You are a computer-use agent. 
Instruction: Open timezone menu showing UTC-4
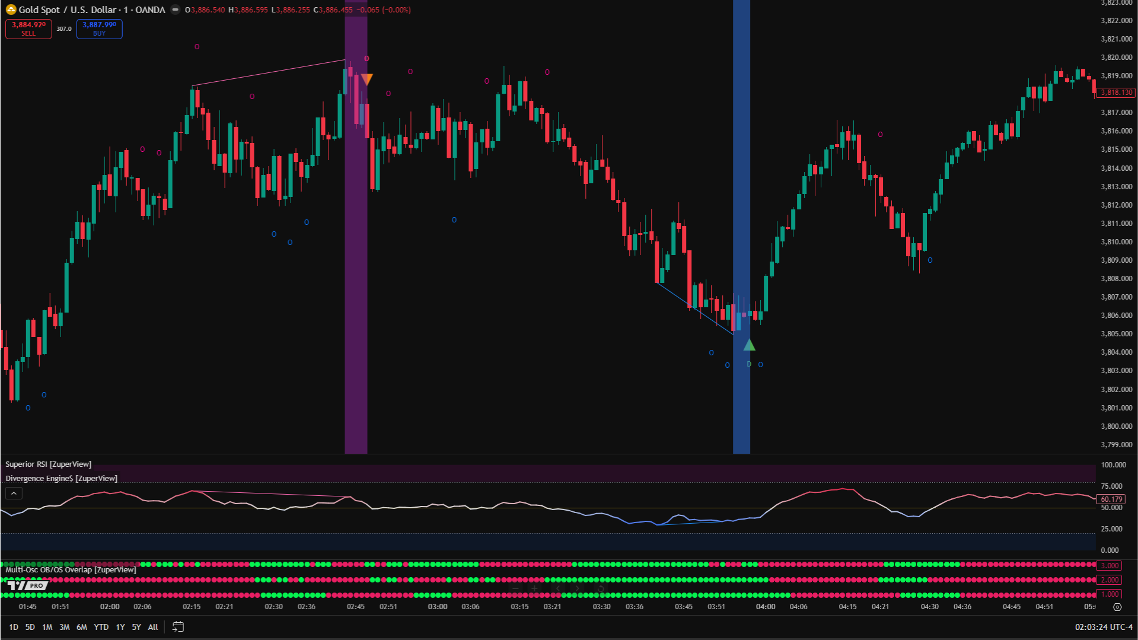[1104, 627]
